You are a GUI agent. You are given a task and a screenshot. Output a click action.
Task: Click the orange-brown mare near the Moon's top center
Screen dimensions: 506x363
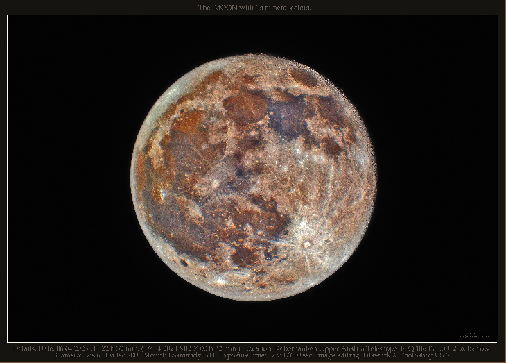click(245, 106)
